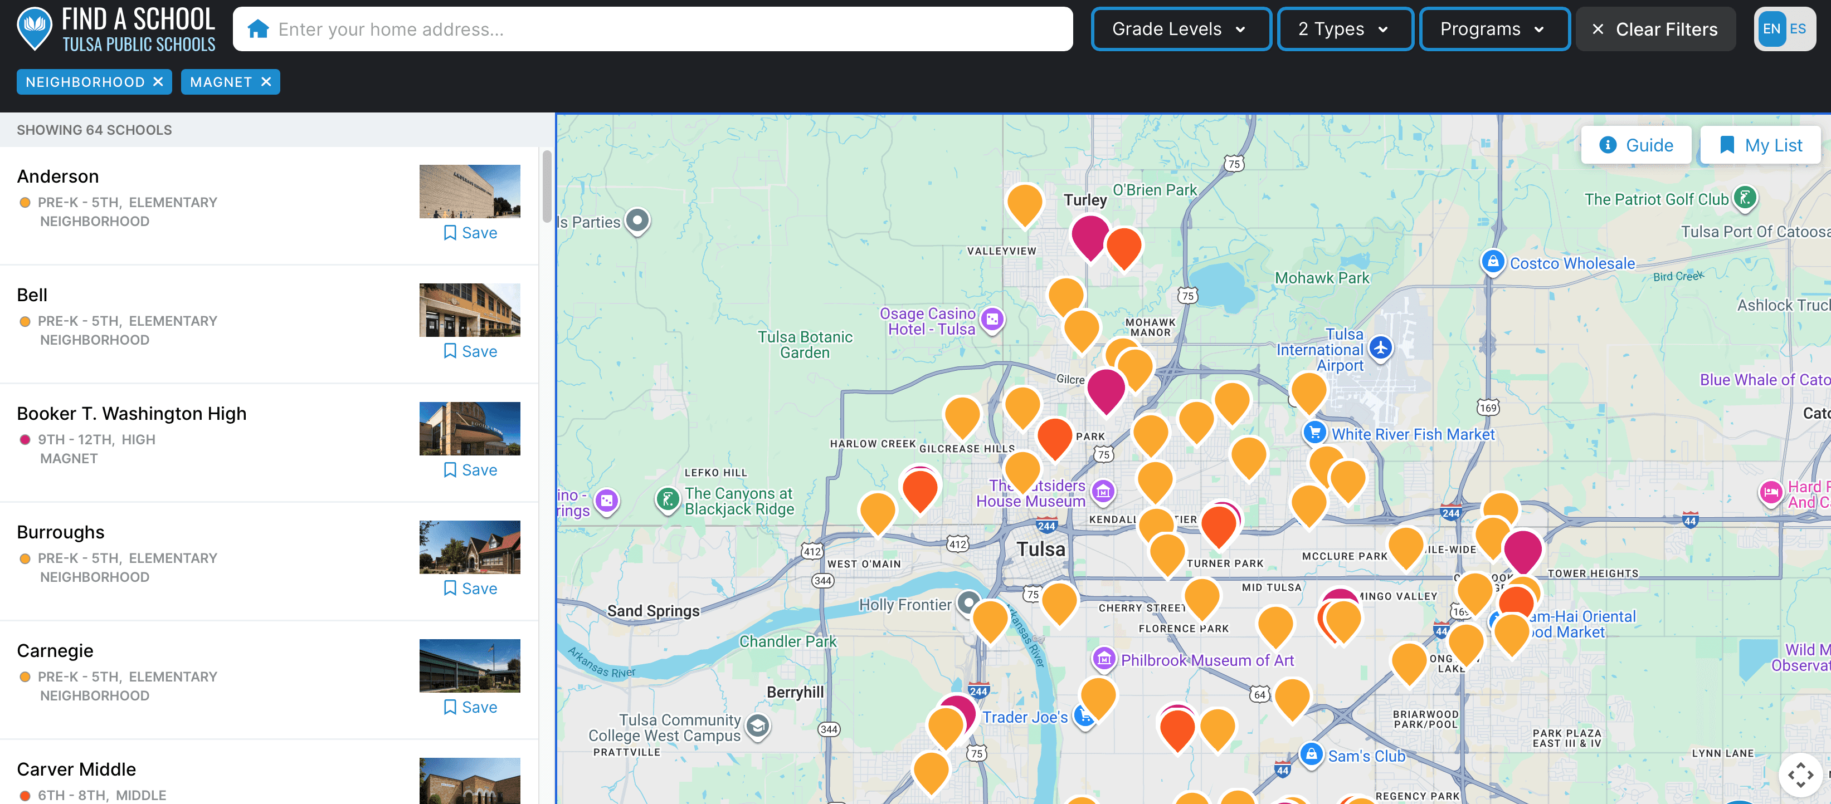
Task: Click the Booker T. Washington High thumbnail
Action: tap(470, 429)
